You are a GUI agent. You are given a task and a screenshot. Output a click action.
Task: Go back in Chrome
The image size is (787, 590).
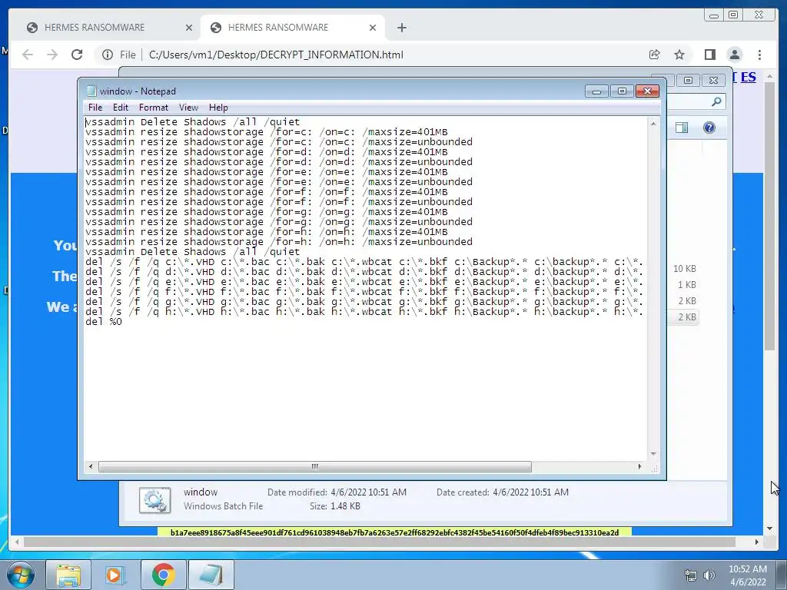[x=28, y=55]
